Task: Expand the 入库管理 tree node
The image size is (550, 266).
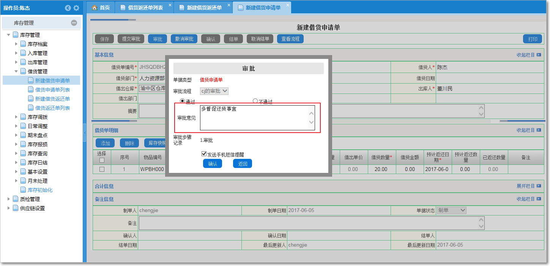Action: click(16, 53)
